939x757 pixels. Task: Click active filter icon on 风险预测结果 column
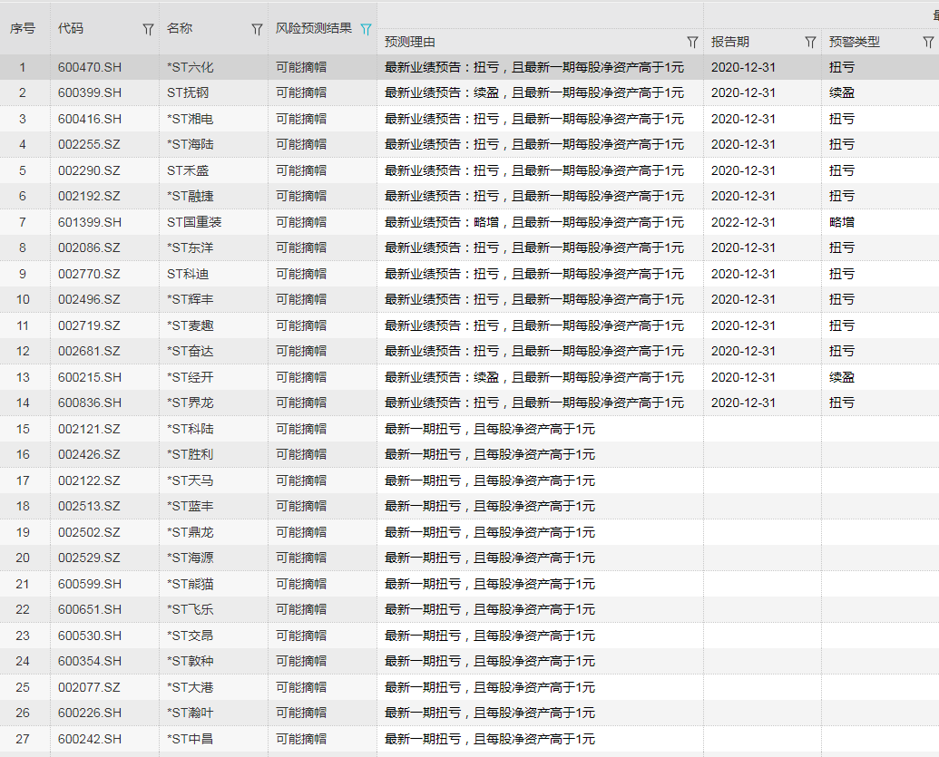(x=366, y=29)
